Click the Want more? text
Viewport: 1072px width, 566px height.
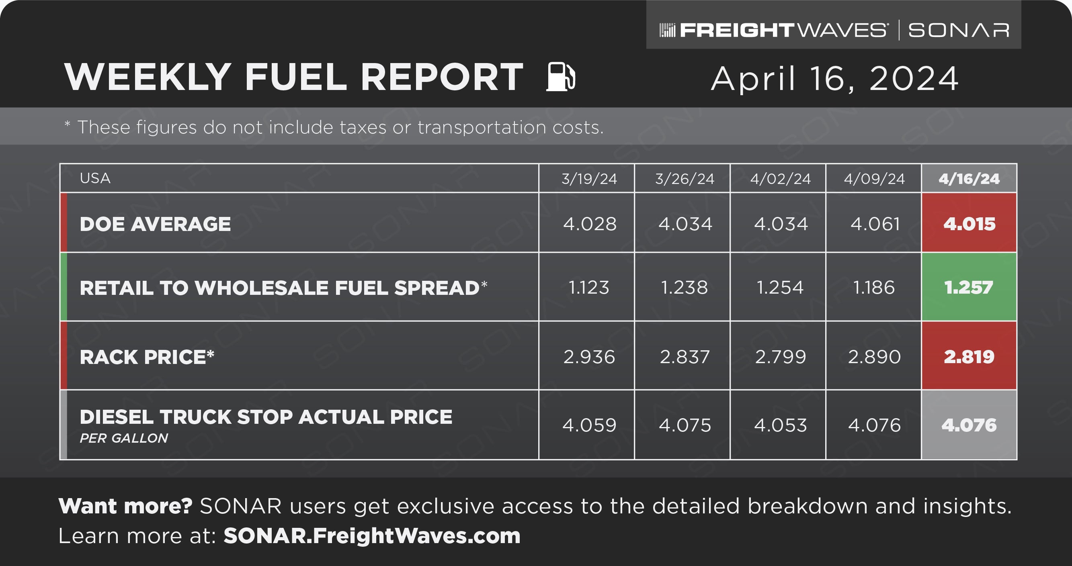click(x=125, y=506)
